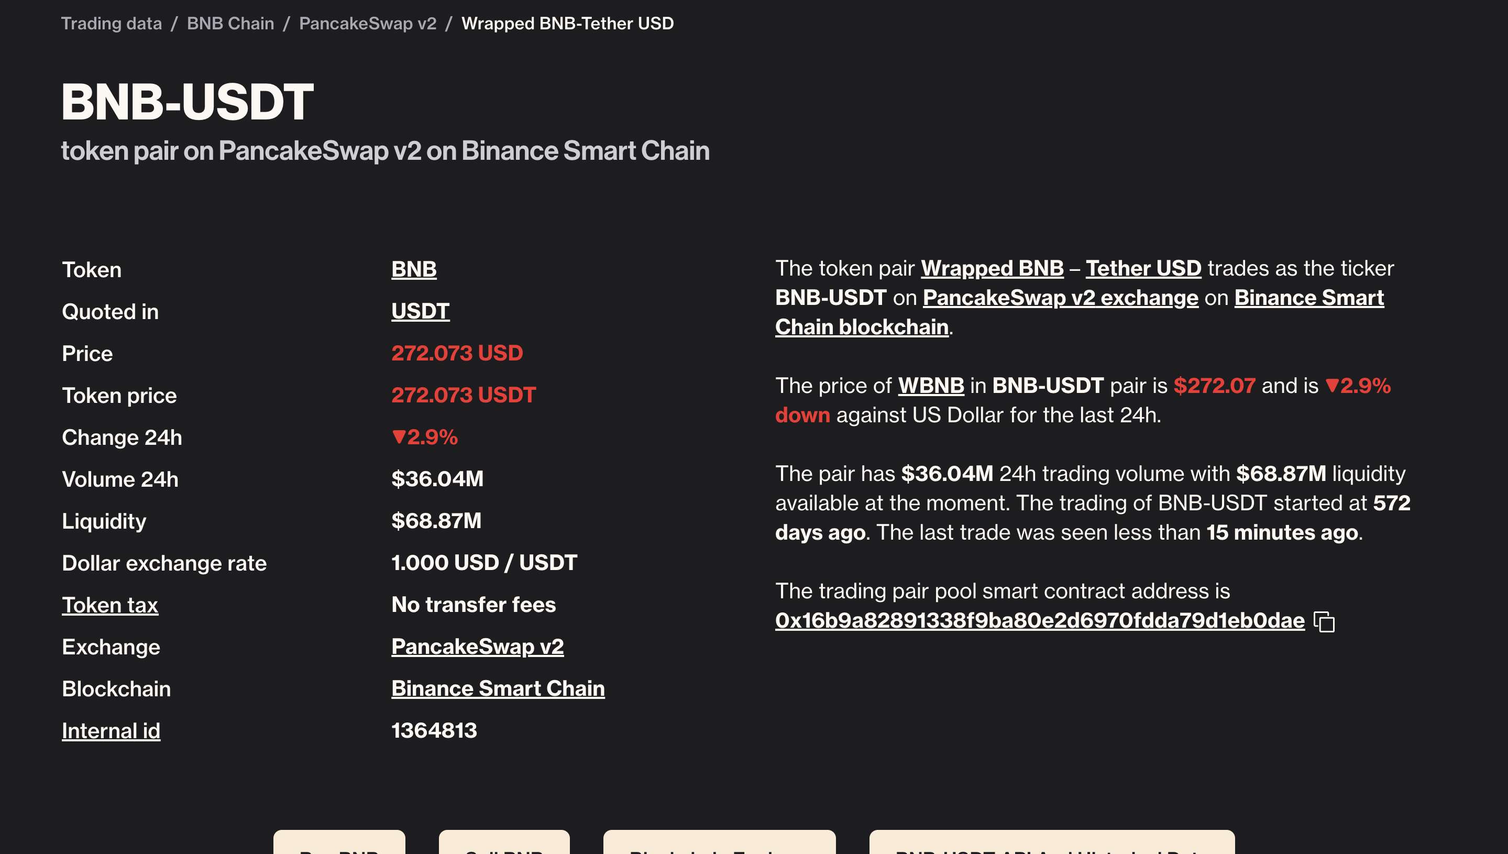Viewport: 1508px width, 854px height.
Task: Copy the pool smart contract address
Action: (1326, 622)
